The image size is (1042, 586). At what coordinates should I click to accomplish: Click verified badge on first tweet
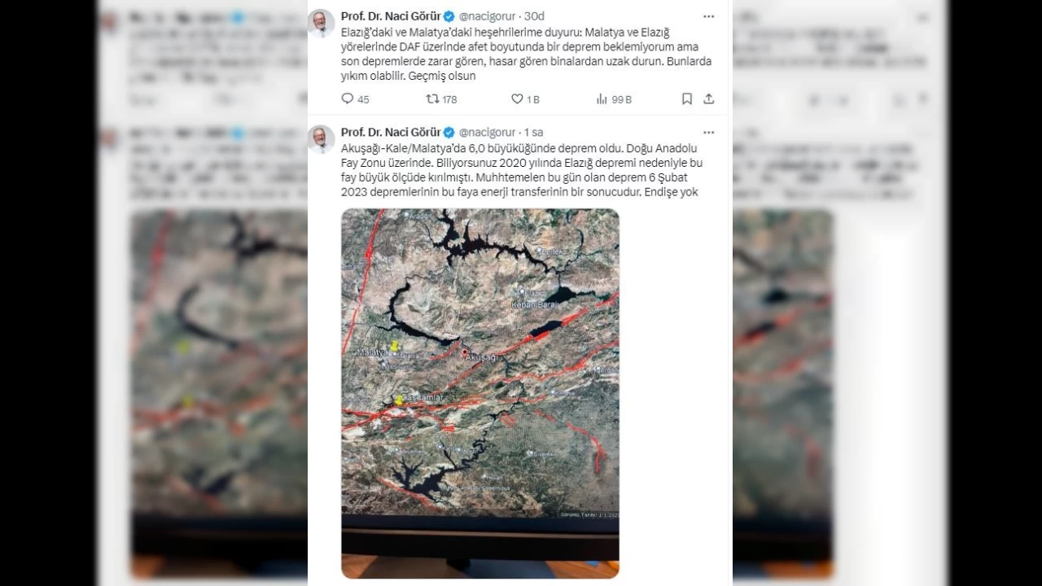point(449,16)
